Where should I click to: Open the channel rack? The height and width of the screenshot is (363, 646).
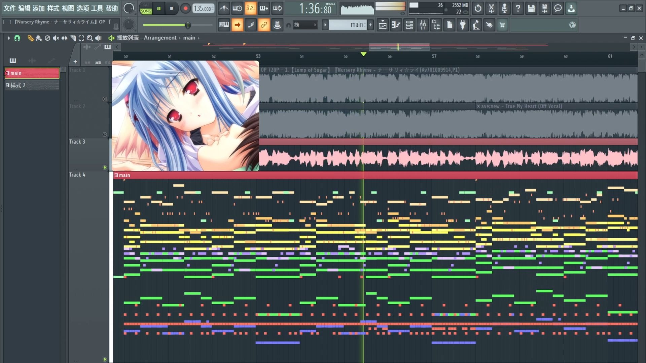point(409,25)
